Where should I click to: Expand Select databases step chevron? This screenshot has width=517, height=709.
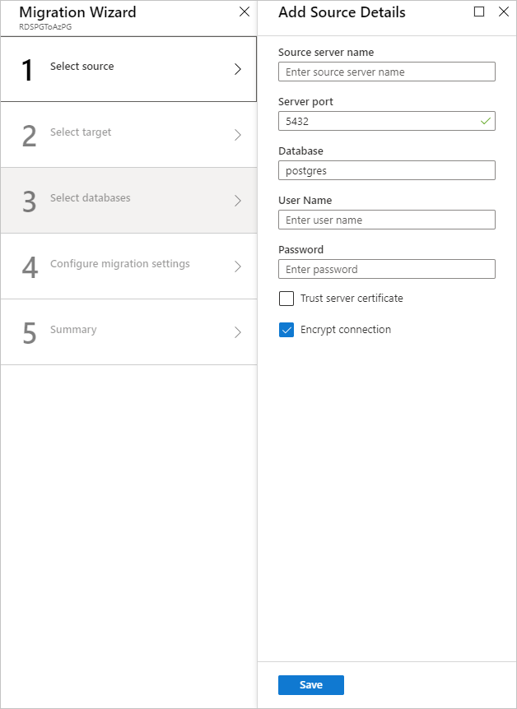[238, 201]
